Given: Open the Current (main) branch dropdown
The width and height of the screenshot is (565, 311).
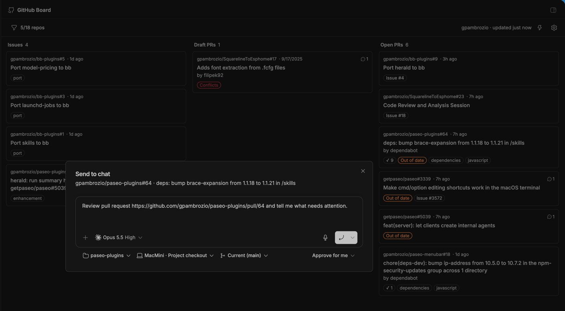Looking at the screenshot, I should [244, 256].
